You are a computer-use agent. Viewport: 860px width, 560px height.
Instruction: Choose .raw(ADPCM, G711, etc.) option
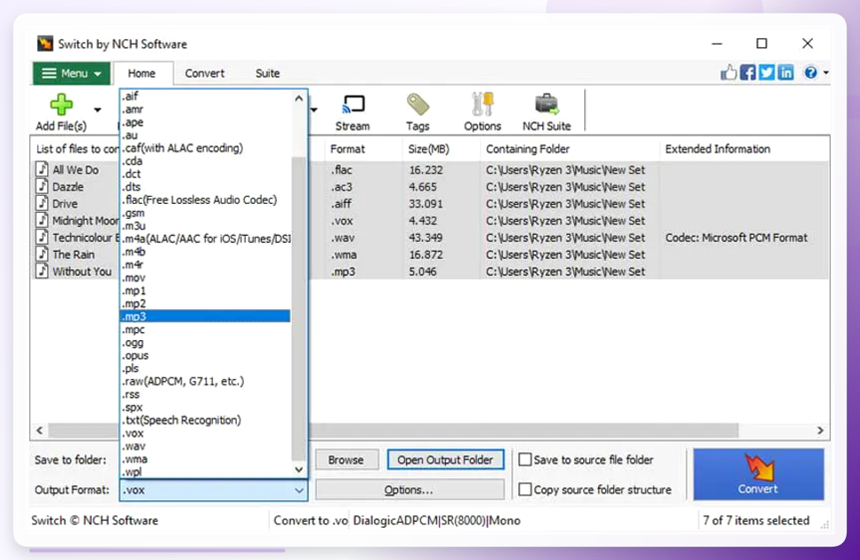[x=205, y=381]
